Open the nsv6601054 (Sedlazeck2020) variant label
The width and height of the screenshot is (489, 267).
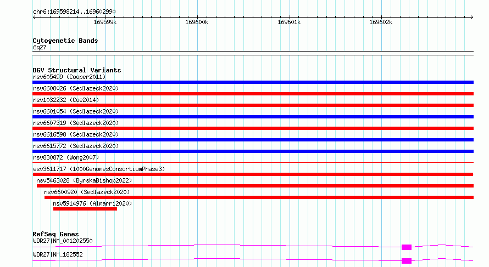[76, 111]
